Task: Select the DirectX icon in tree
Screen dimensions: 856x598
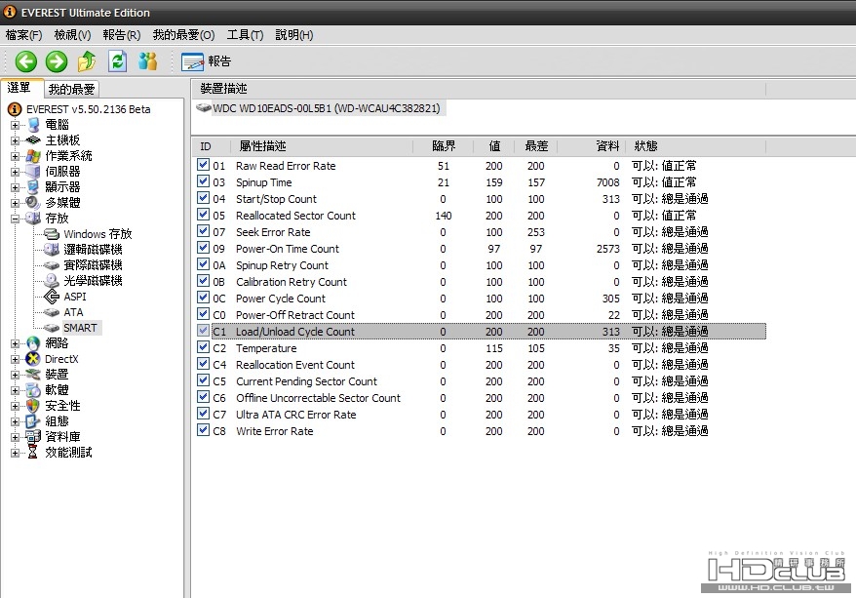Action: (x=33, y=359)
